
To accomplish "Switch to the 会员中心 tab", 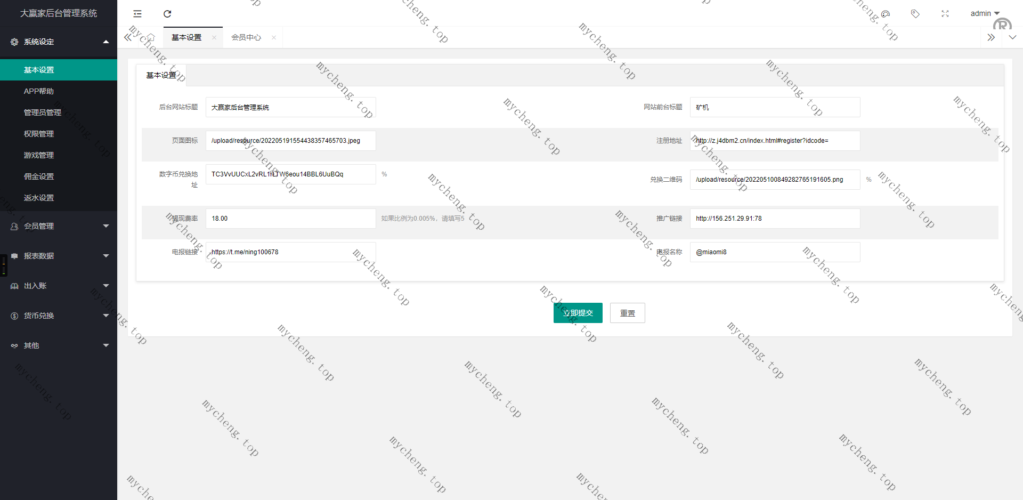I will (x=246, y=37).
